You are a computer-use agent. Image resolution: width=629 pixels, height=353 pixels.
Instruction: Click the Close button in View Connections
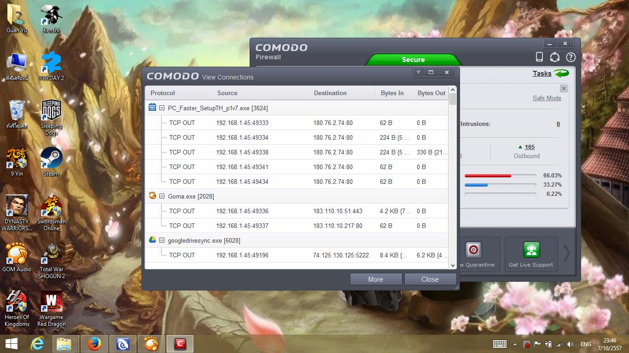tap(430, 279)
